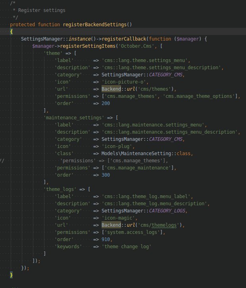This screenshot has width=246, height=288.
Task: Click the 'theme' array key
Action: coord(53,53)
